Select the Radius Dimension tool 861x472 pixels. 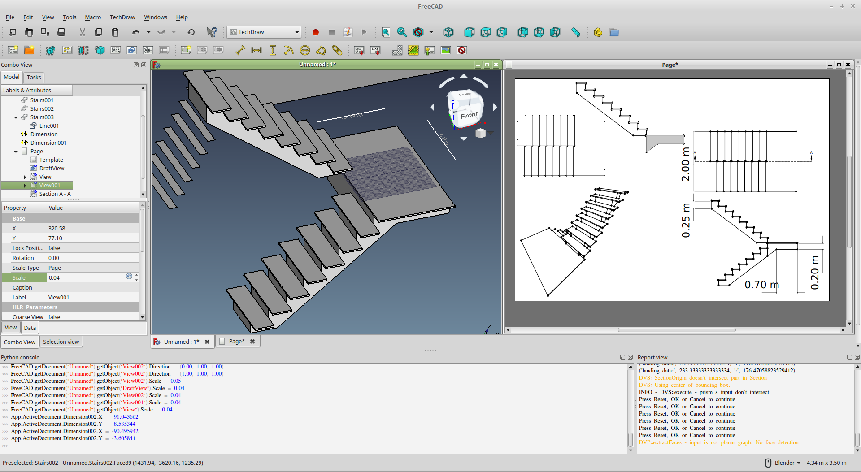[x=289, y=50]
